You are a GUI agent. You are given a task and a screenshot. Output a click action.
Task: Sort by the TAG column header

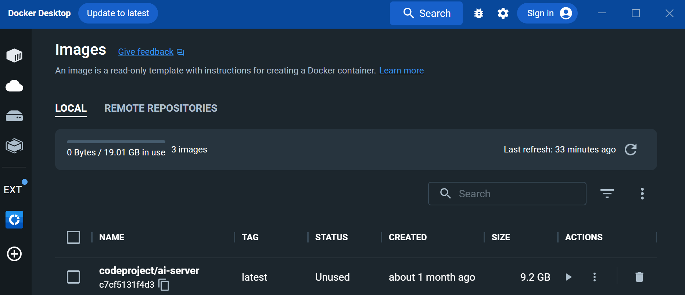[x=250, y=237]
